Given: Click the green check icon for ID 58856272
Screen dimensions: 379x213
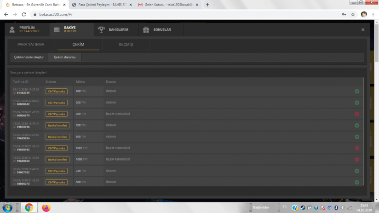Looking at the screenshot, I should (357, 182).
